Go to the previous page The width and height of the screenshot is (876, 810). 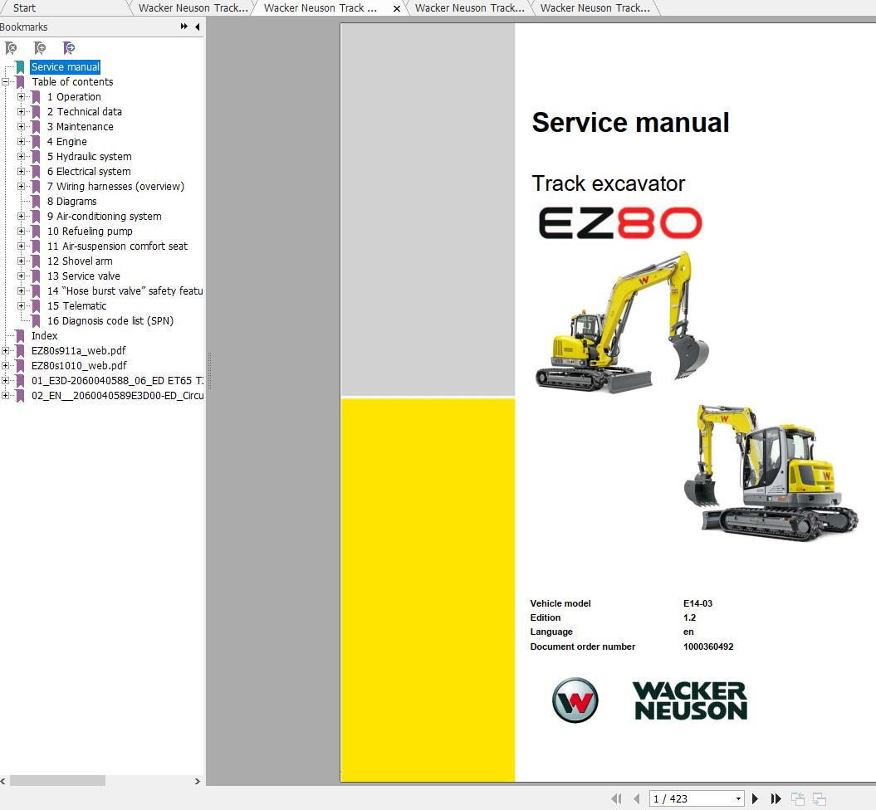[636, 799]
